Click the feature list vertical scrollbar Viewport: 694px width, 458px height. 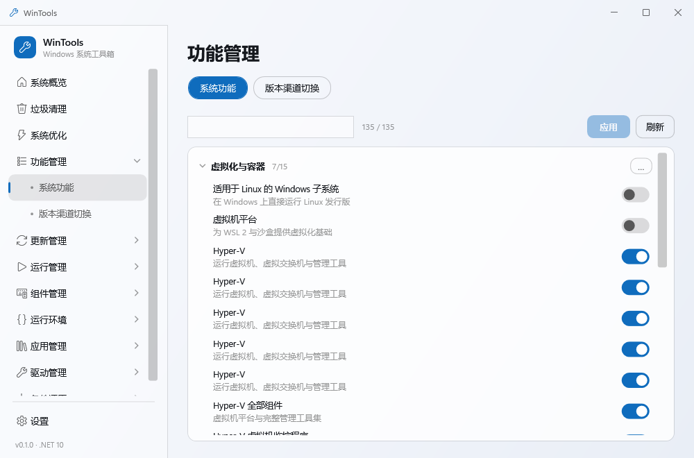point(662,210)
